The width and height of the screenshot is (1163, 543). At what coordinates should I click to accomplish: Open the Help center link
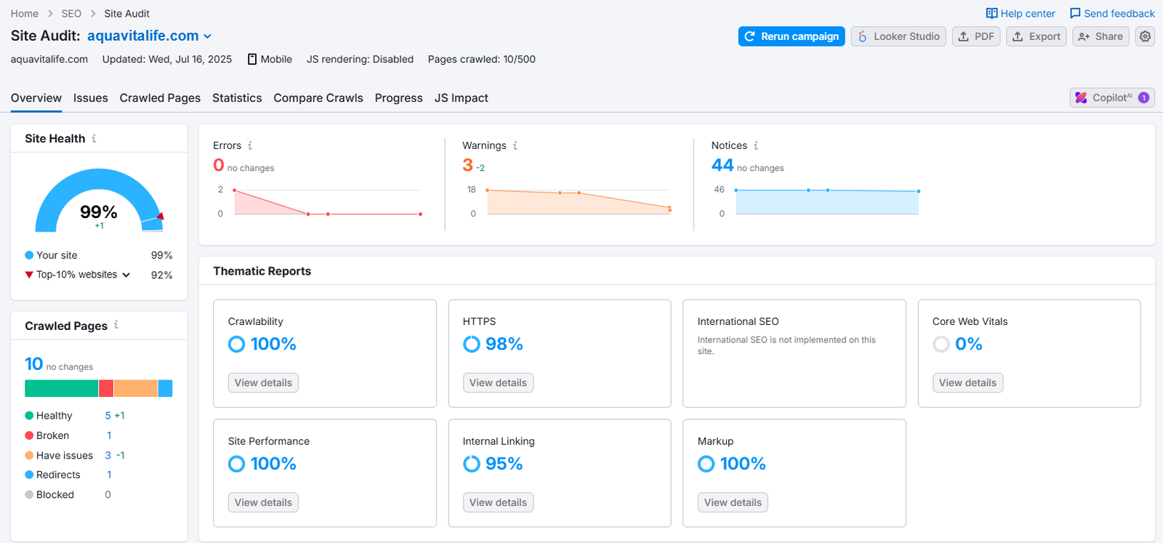pyautogui.click(x=1021, y=13)
